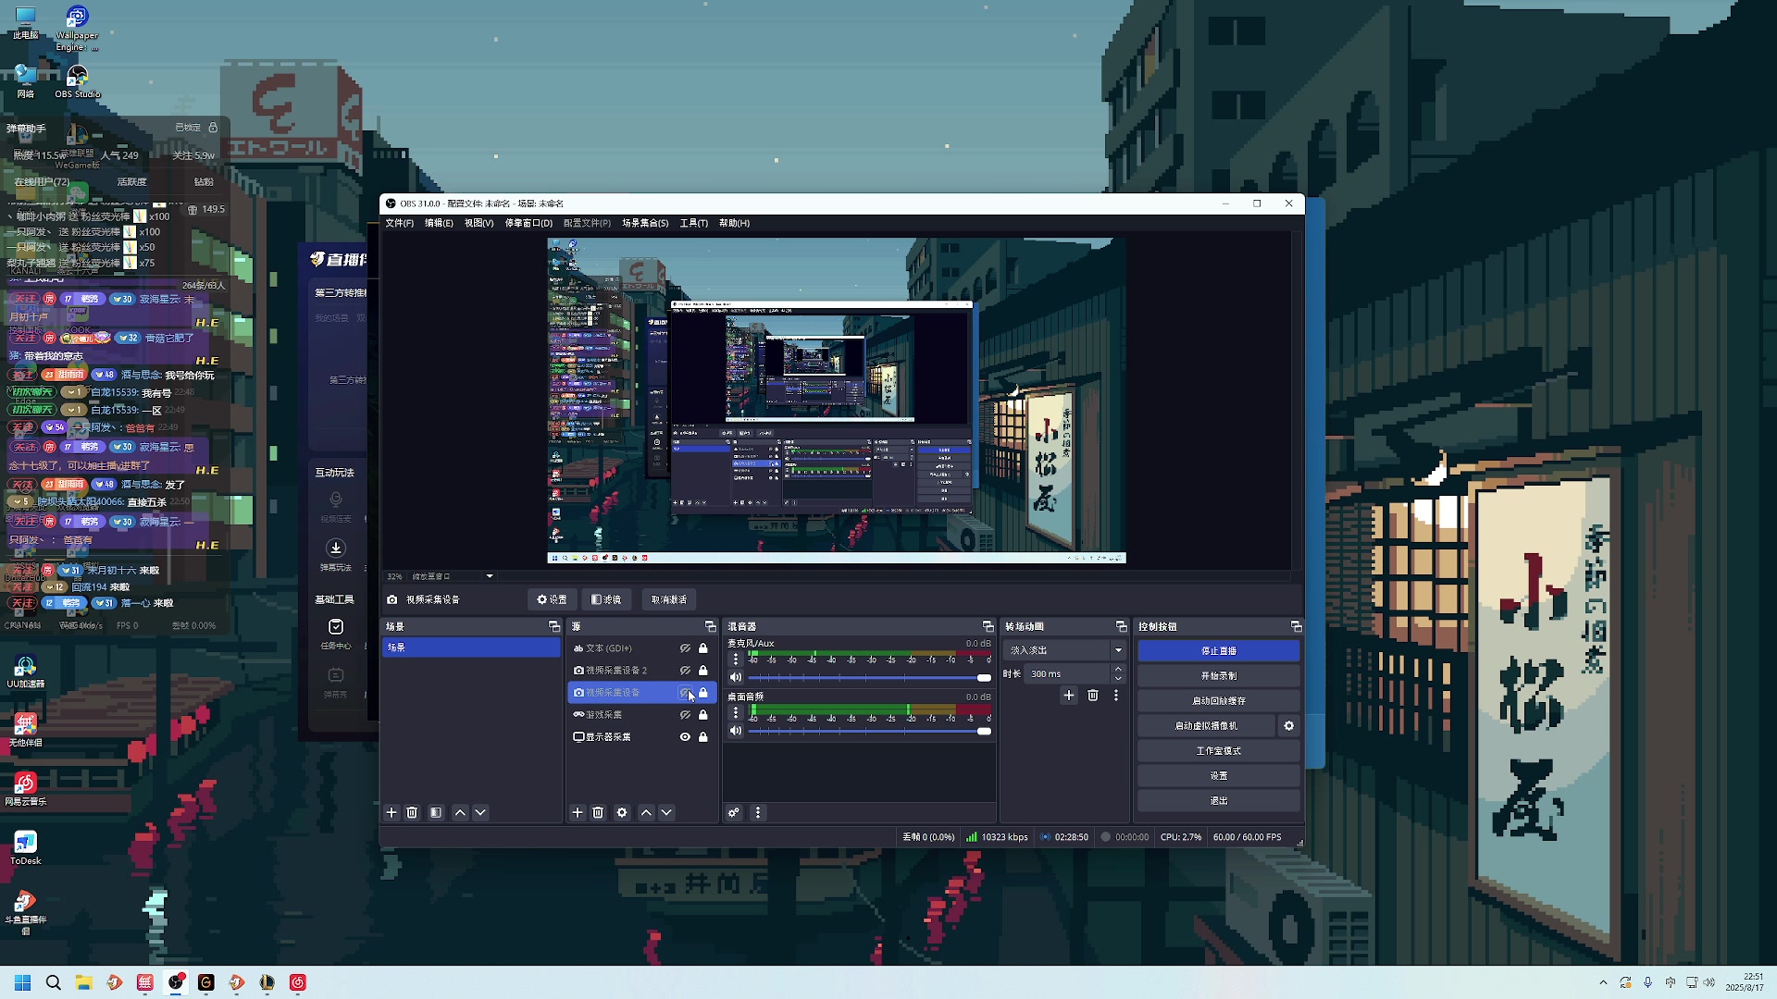Open preview scaling 缩放至窗口 dropdown
The image size is (1777, 999).
point(452,576)
